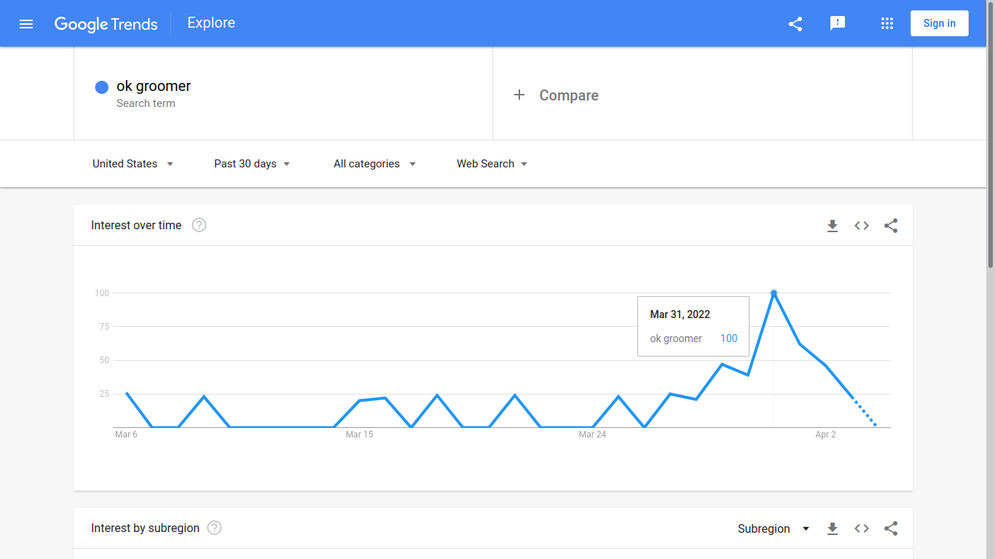The width and height of the screenshot is (995, 559).
Task: Click the Mar 6 axis label
Action: click(x=126, y=435)
